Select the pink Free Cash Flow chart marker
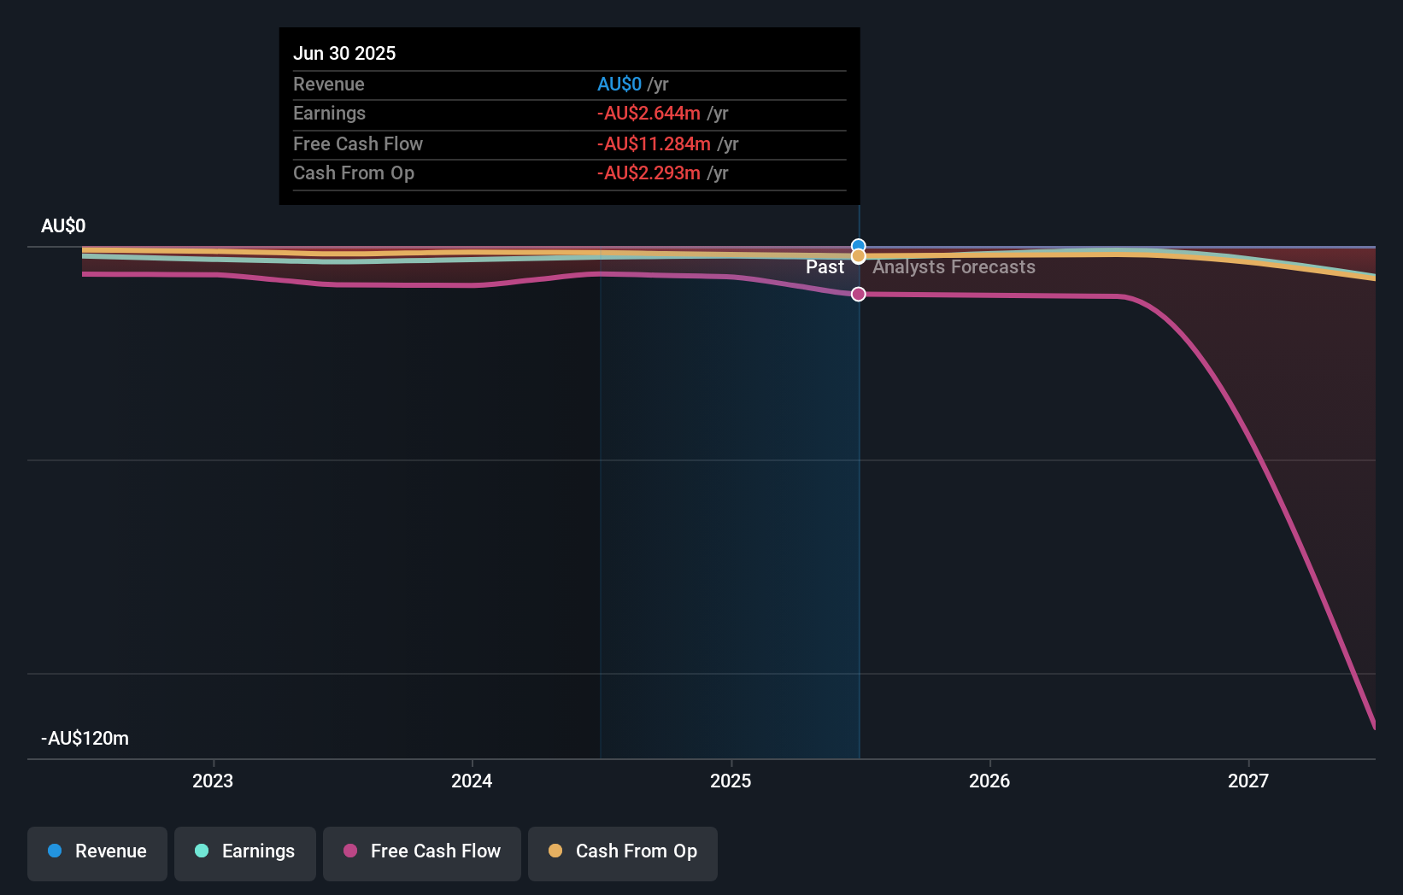Viewport: 1403px width, 895px height. [x=858, y=294]
